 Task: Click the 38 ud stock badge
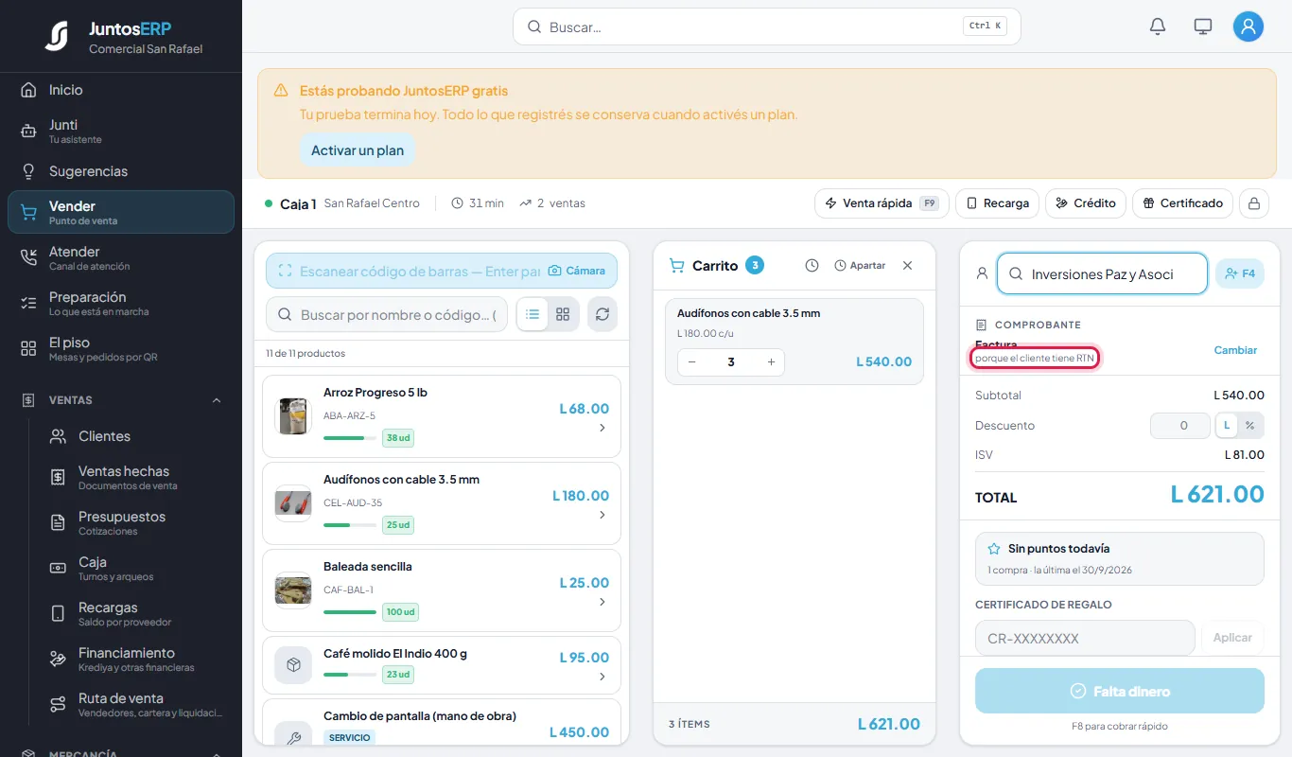point(398,438)
